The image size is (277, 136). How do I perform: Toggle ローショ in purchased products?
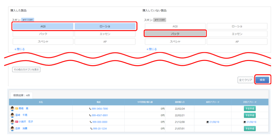(105, 26)
